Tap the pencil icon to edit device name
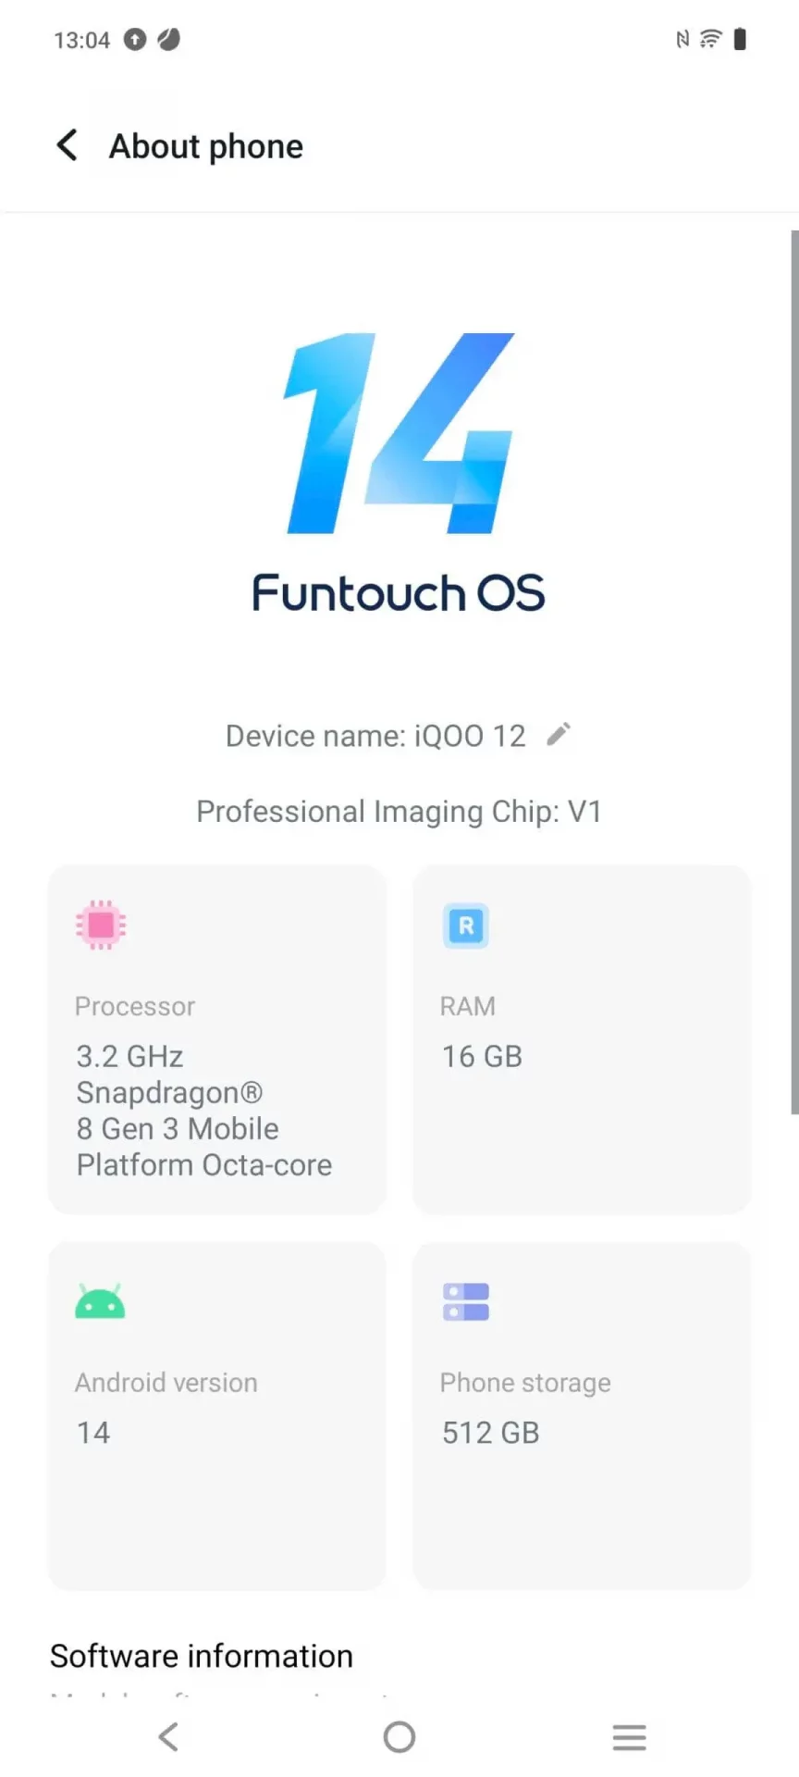This screenshot has width=799, height=1777. pyautogui.click(x=559, y=735)
